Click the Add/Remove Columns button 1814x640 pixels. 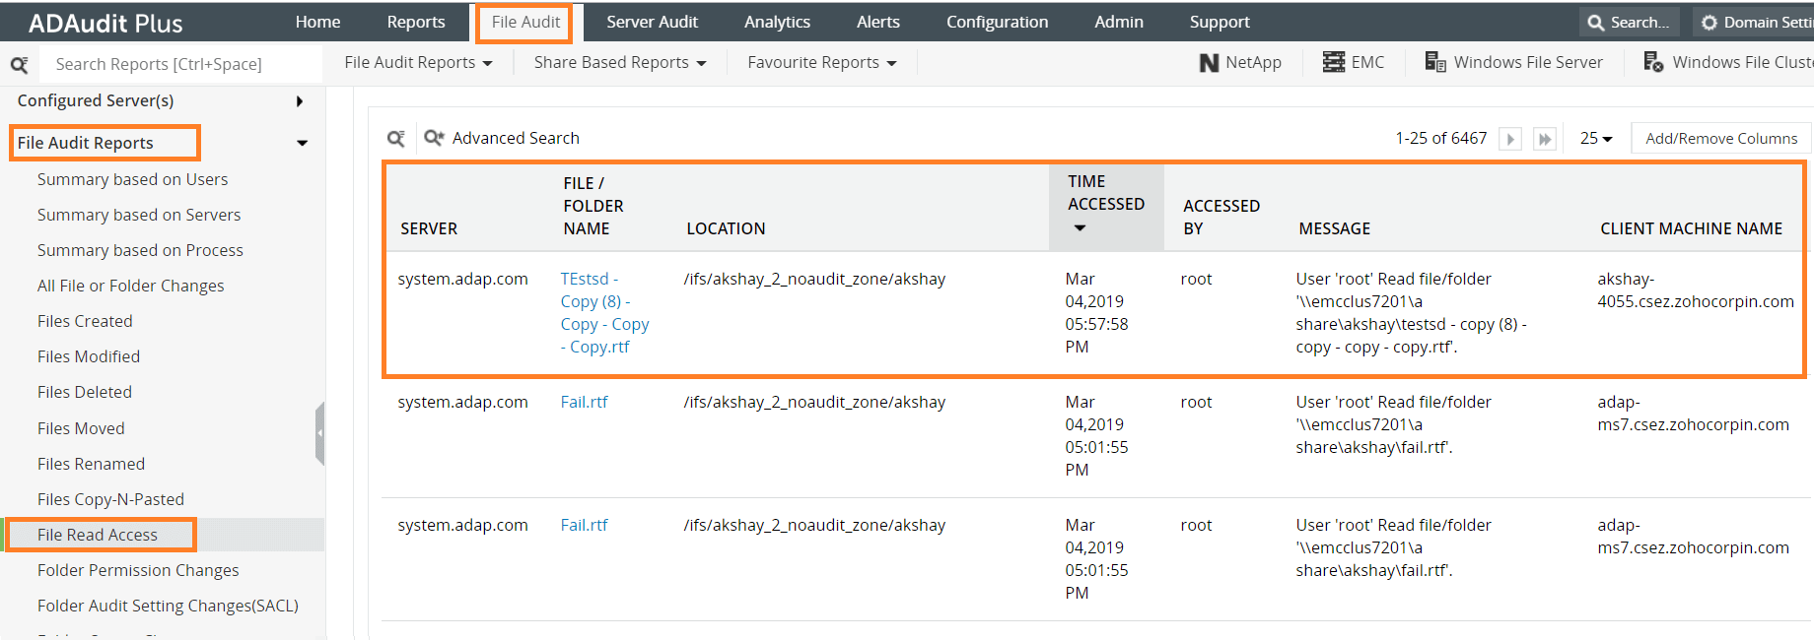[x=1721, y=139]
